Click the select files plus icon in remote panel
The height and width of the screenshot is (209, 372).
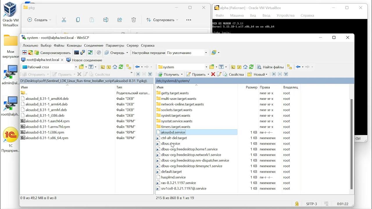coord(274,74)
